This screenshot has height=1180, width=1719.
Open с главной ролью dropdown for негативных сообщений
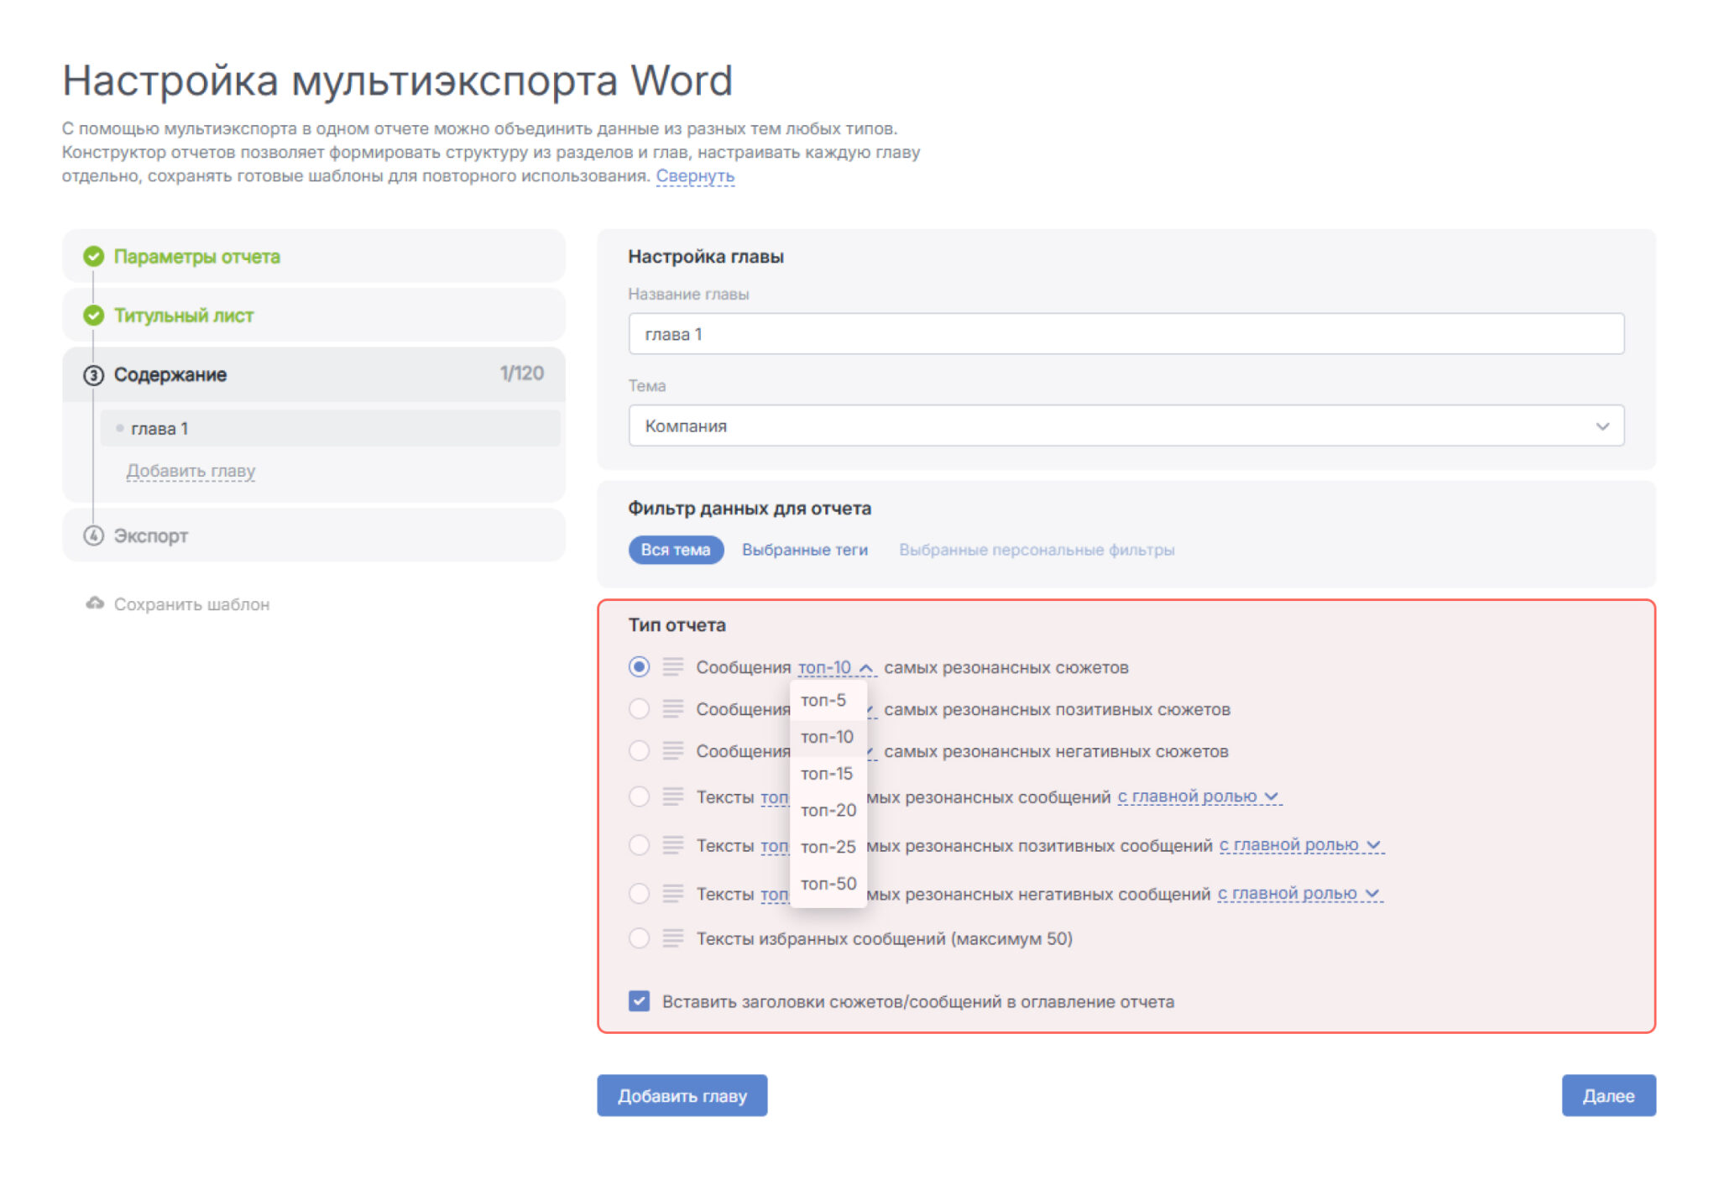tap(1299, 894)
